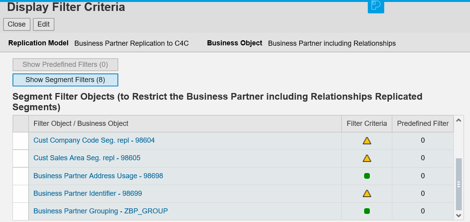Click the table's vertical scrollbar thumb

pos(459,184)
